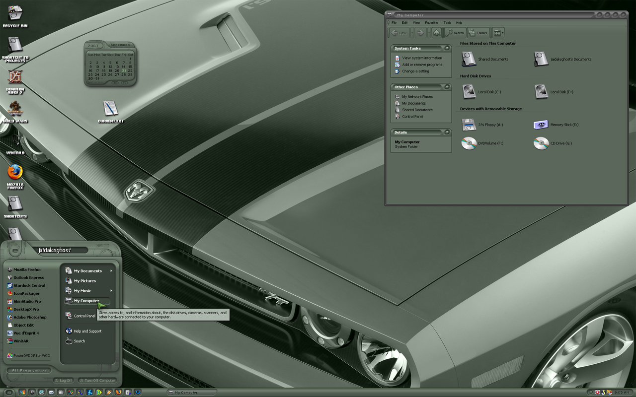Open the Favorites menu
Image resolution: width=636 pixels, height=397 pixels.
point(431,22)
